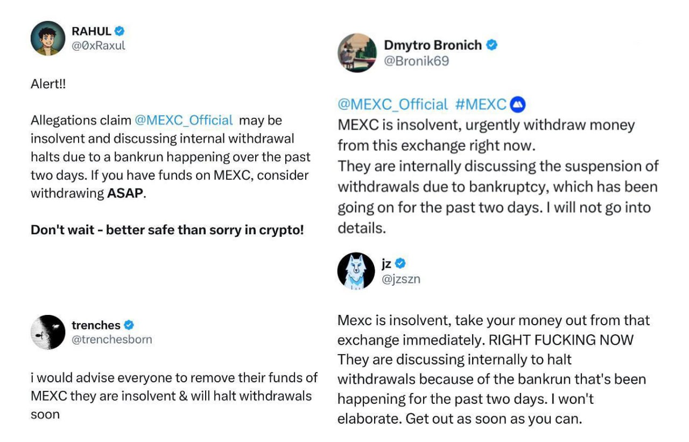Click the verified badge beside Dmytro Bronich
The width and height of the screenshot is (689, 442).
pyautogui.click(x=491, y=45)
